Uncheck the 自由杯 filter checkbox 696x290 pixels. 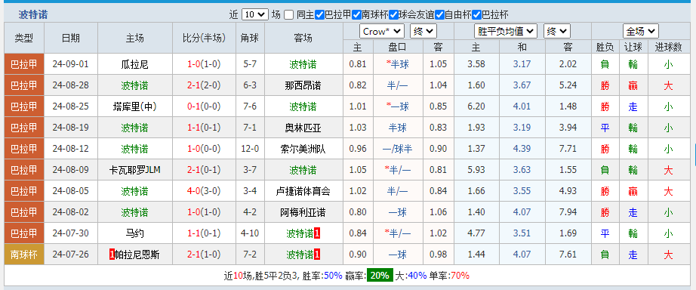click(439, 14)
